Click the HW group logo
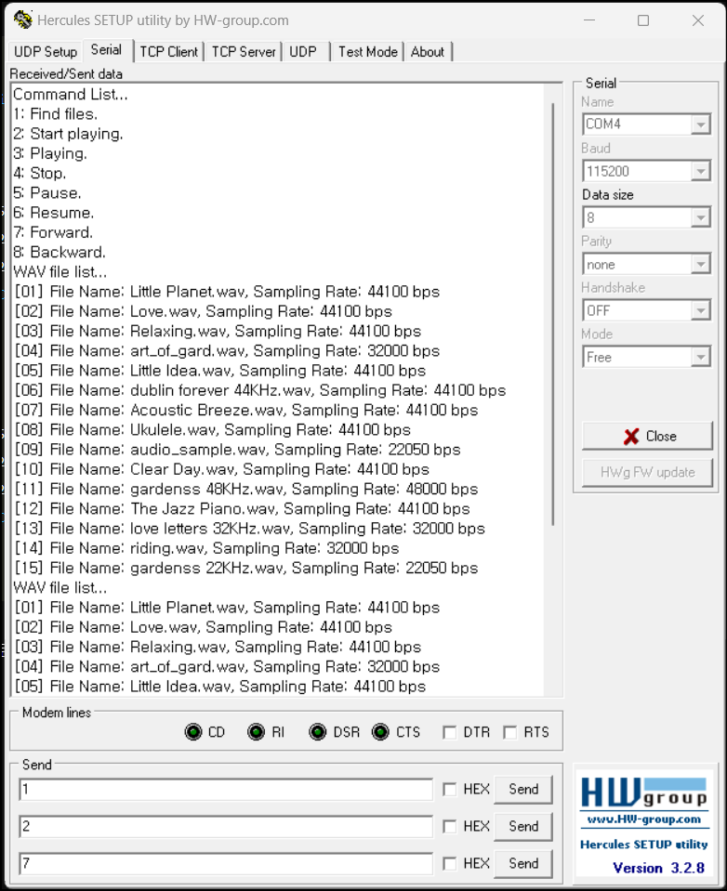This screenshot has width=727, height=891. point(643,793)
